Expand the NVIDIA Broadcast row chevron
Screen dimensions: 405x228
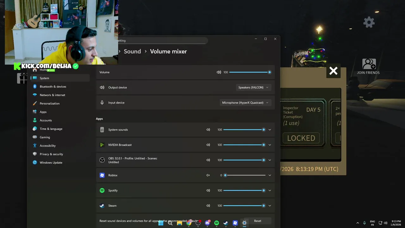[270, 145]
